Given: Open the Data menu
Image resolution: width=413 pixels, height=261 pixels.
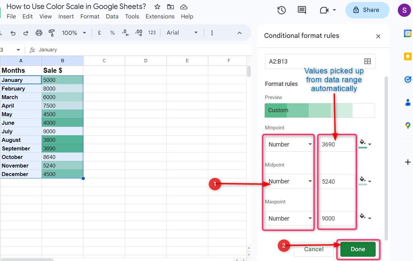Looking at the screenshot, I should [x=112, y=16].
